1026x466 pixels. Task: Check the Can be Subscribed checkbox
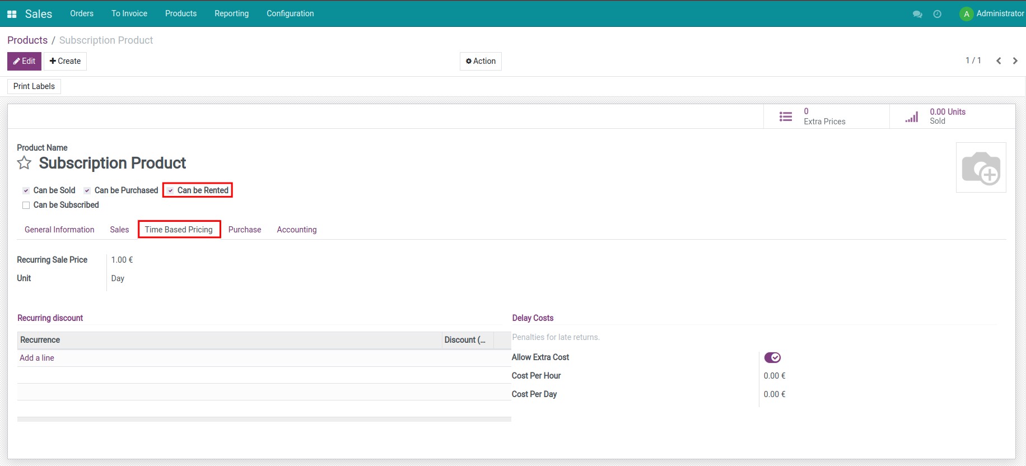[26, 206]
